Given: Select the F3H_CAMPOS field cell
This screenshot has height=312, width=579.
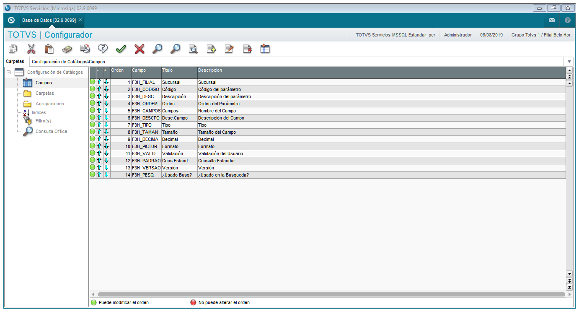Looking at the screenshot, I should 146,111.
